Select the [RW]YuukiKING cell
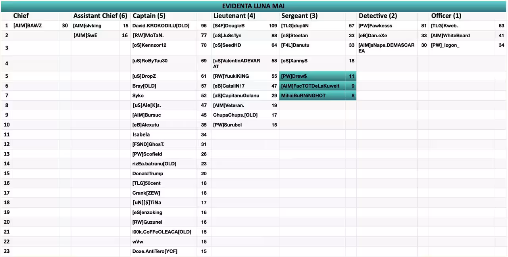The width and height of the screenshot is (508, 257). (x=238, y=76)
